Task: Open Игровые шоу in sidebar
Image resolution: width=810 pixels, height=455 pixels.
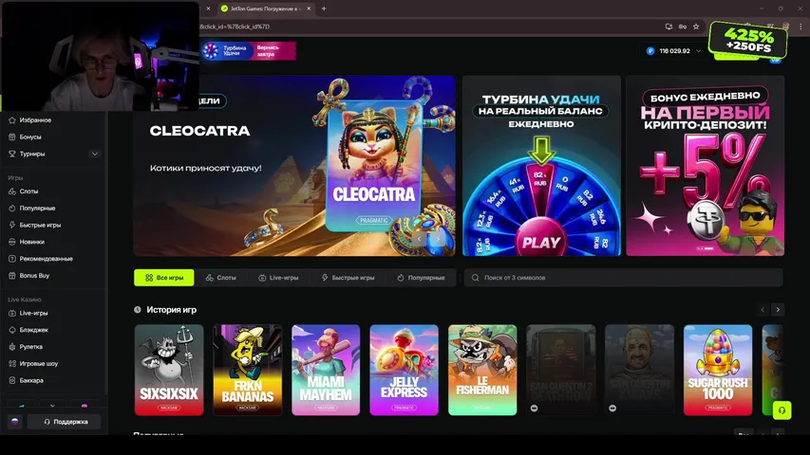Action: [38, 364]
